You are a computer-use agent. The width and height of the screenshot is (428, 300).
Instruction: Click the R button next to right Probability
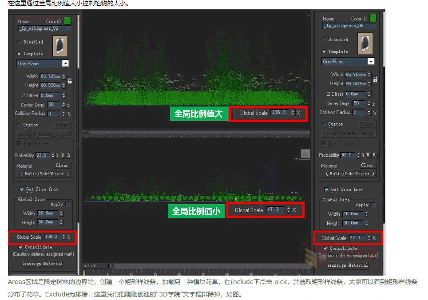(374, 155)
